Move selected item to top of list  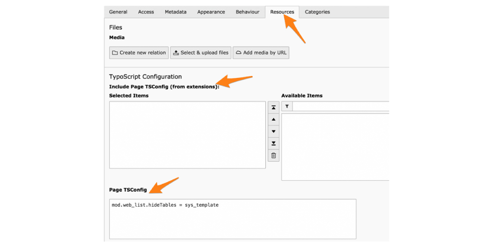point(274,107)
